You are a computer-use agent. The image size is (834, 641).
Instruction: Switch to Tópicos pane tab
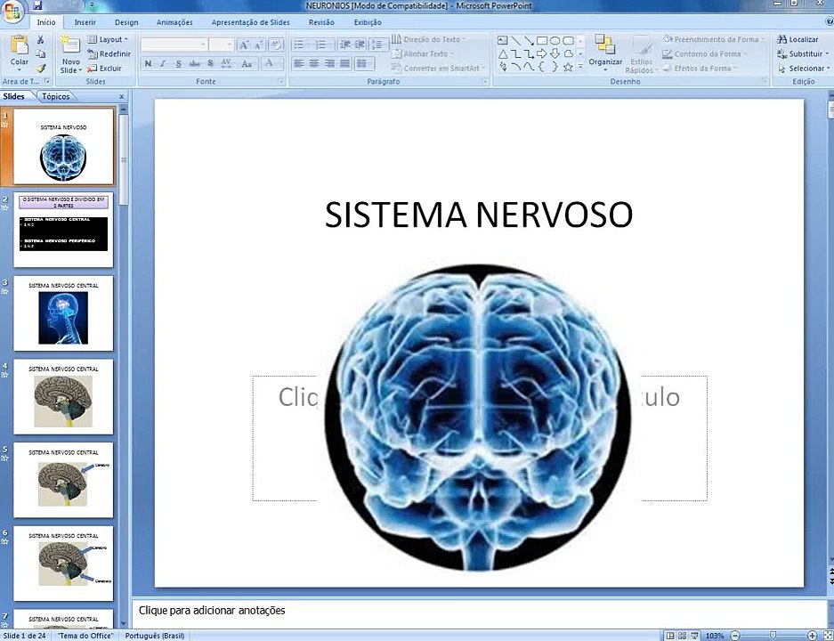pos(56,96)
